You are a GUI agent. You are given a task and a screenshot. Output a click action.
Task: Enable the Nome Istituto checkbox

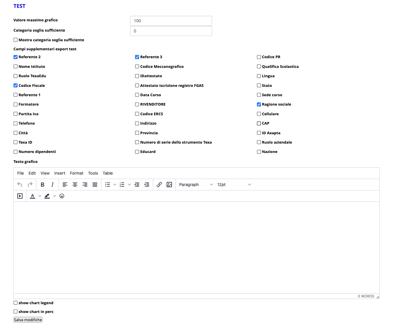16,66
